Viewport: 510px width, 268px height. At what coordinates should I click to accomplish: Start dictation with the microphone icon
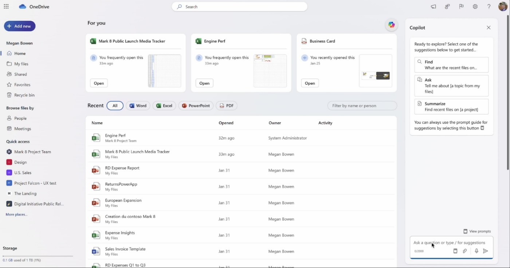(x=476, y=251)
